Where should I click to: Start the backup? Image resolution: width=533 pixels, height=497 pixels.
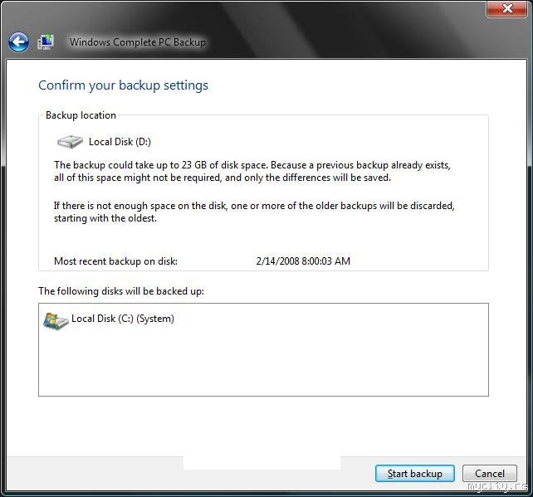pos(415,473)
